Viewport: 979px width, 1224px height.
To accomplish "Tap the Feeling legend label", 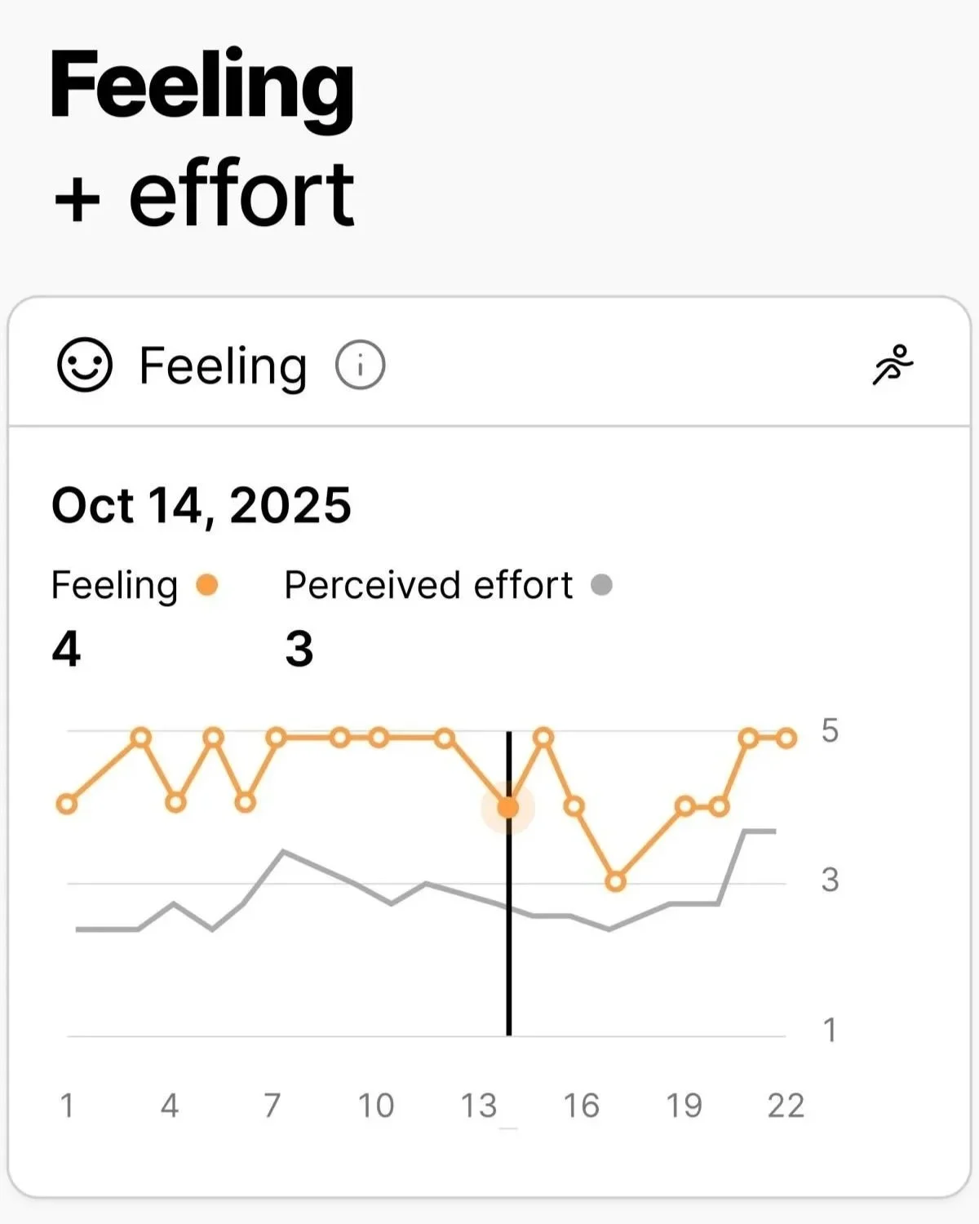I will click(114, 586).
